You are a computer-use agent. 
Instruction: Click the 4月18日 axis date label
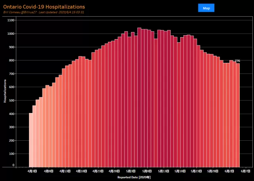coord(81,171)
